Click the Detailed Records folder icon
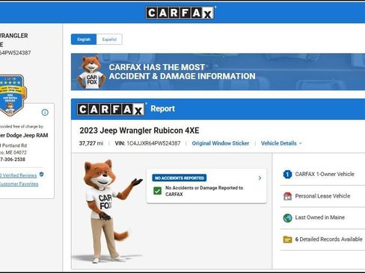The image size is (365, 273). (x=287, y=239)
